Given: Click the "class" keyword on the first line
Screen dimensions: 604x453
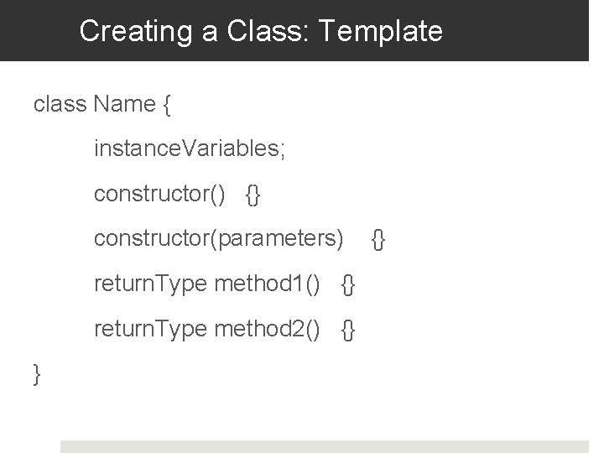Looking at the screenshot, I should 60,105.
